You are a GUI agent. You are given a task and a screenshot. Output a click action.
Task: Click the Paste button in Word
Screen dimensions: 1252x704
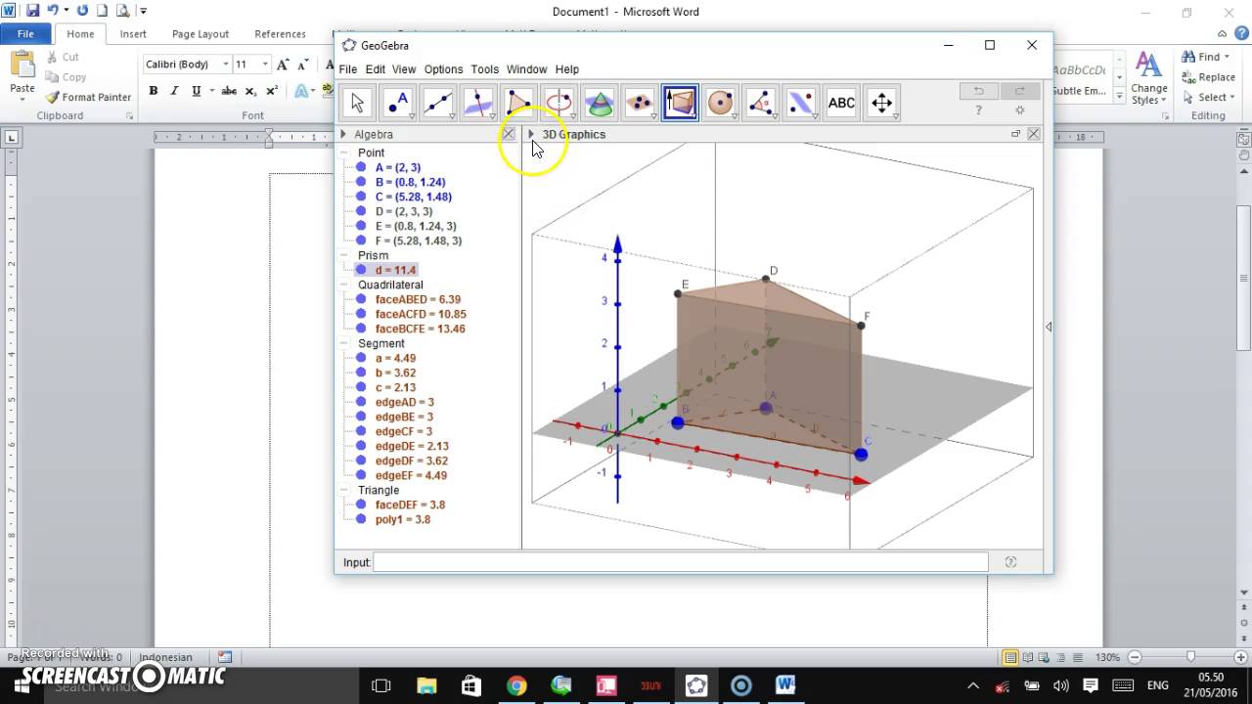[x=22, y=74]
